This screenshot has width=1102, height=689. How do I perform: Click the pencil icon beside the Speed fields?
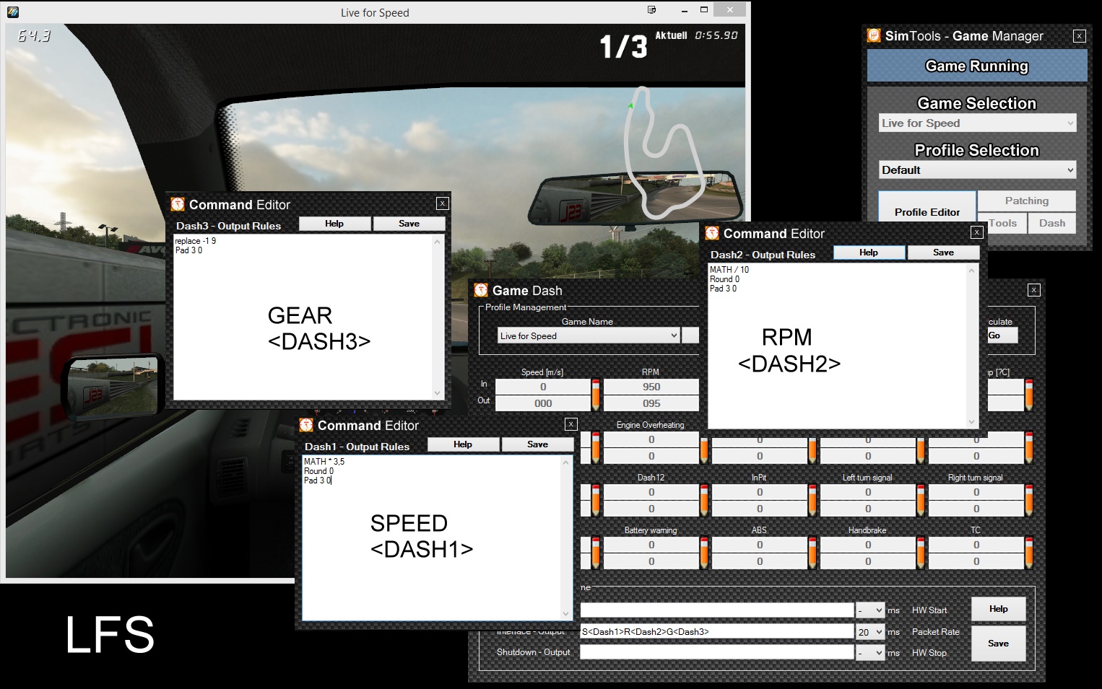click(x=596, y=395)
